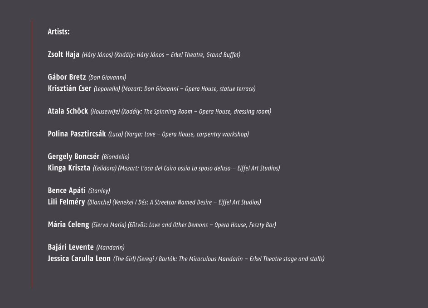Click the name Gábor Bretz
428x308 pixels.
[67, 77]
